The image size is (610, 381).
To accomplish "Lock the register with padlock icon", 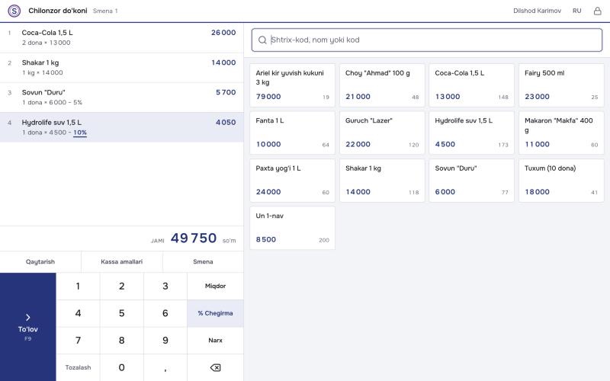I will coord(597,11).
